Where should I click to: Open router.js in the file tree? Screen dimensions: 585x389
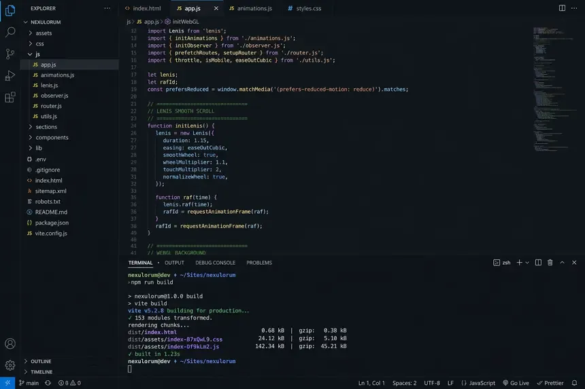[x=70, y=106]
